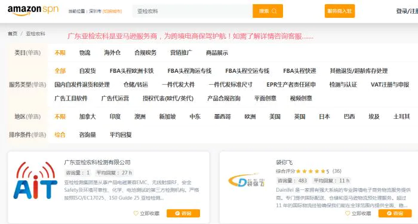Choose 授权代表(欧代/英代) service type
This screenshot has width=418, height=224.
pyautogui.click(x=168, y=99)
